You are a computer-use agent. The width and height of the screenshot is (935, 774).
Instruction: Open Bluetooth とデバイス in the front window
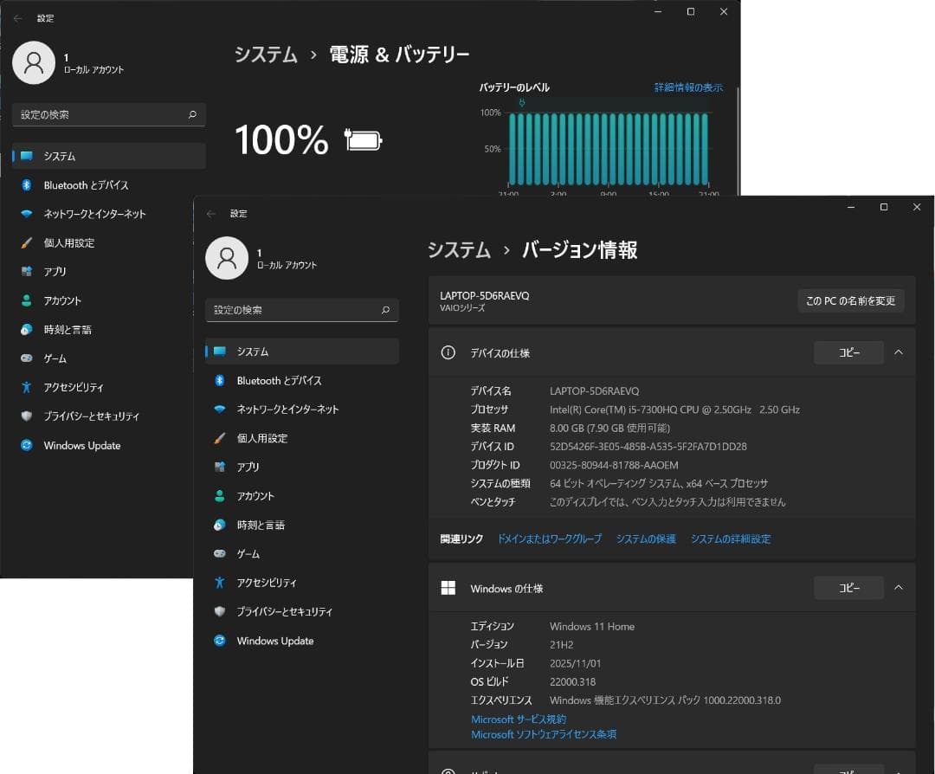(x=302, y=380)
